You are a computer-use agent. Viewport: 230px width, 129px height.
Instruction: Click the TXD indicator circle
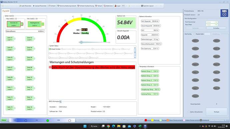[x=26, y=121]
